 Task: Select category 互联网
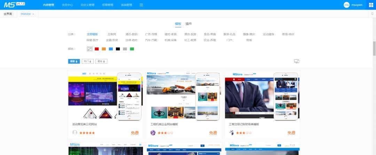(x=112, y=34)
